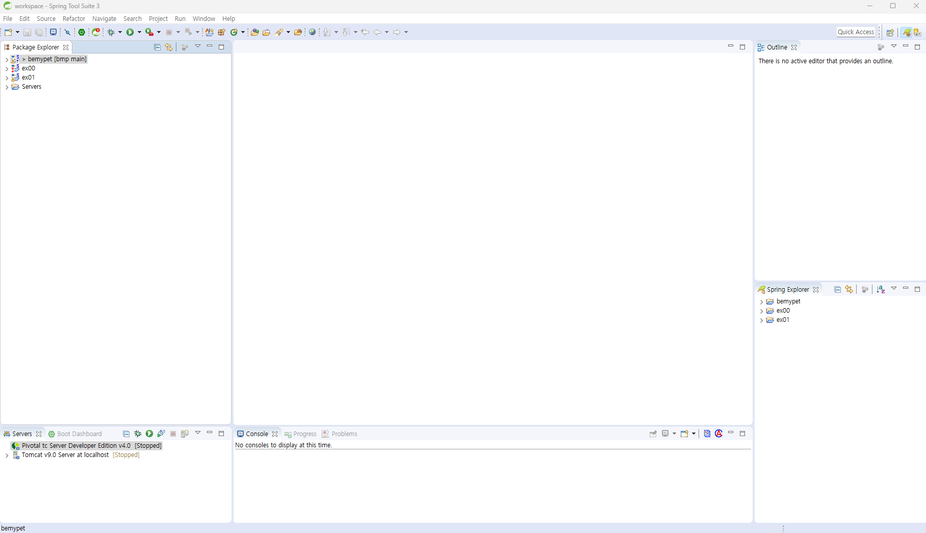Open the Refactor menu
This screenshot has height=533, width=926.
pyautogui.click(x=74, y=19)
